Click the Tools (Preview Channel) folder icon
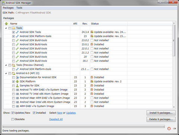The image size is (179, 135). pyautogui.click(x=13, y=65)
